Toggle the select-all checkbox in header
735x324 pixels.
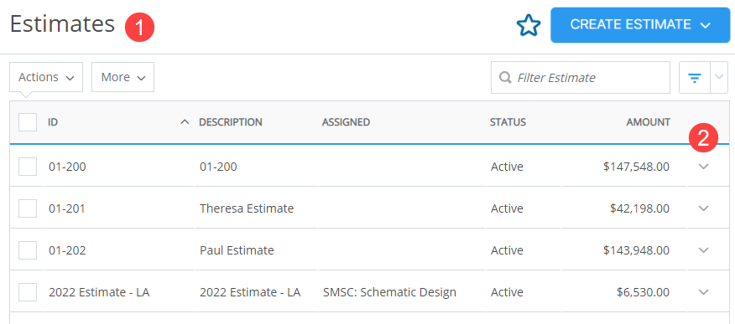(x=28, y=122)
